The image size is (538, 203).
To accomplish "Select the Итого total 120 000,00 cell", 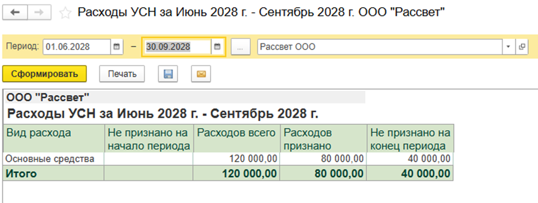I will pyautogui.click(x=237, y=173).
